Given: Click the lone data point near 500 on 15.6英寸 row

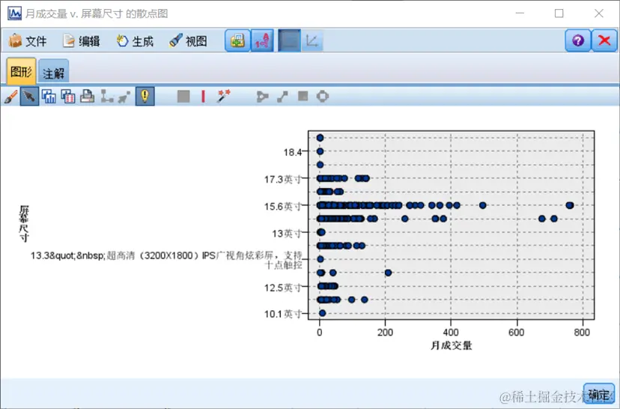Looking at the screenshot, I should pos(483,205).
